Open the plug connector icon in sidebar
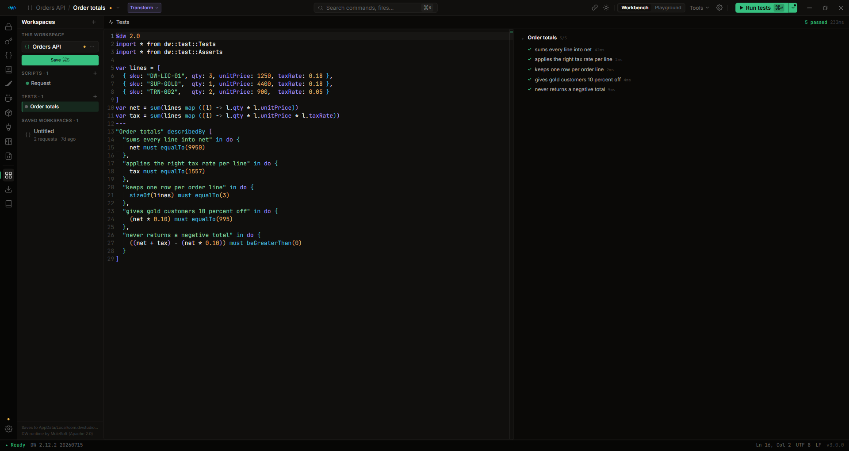This screenshot has width=849, height=451. [x=8, y=127]
